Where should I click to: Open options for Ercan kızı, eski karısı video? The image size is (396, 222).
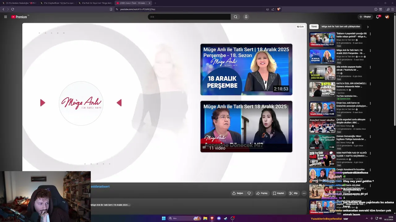(370, 103)
